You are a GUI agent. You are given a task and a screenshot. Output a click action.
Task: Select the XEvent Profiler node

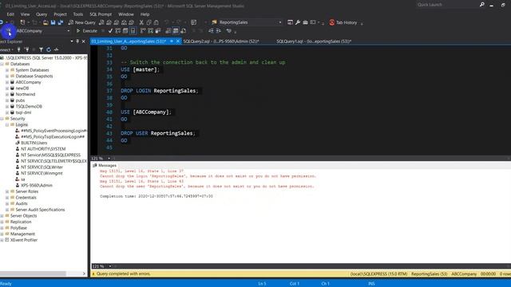(24, 240)
